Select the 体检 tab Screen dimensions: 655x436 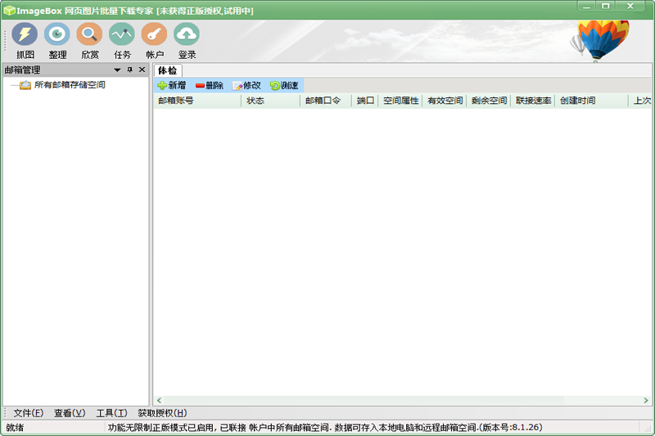(168, 70)
